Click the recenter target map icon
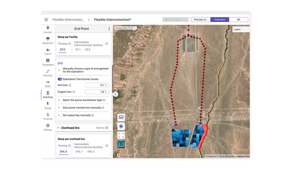Image resolution: width=291 pixels, height=169 pixels. (x=121, y=126)
